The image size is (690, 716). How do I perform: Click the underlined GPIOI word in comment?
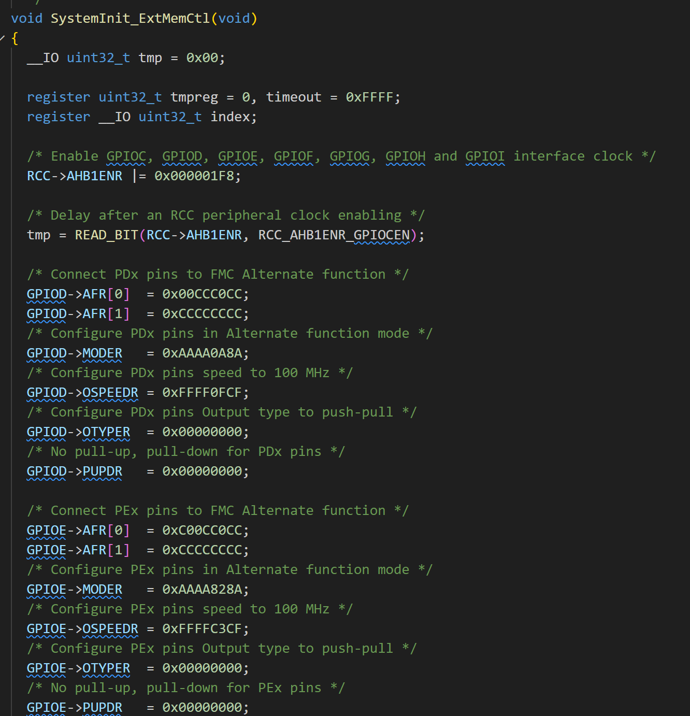click(x=484, y=156)
